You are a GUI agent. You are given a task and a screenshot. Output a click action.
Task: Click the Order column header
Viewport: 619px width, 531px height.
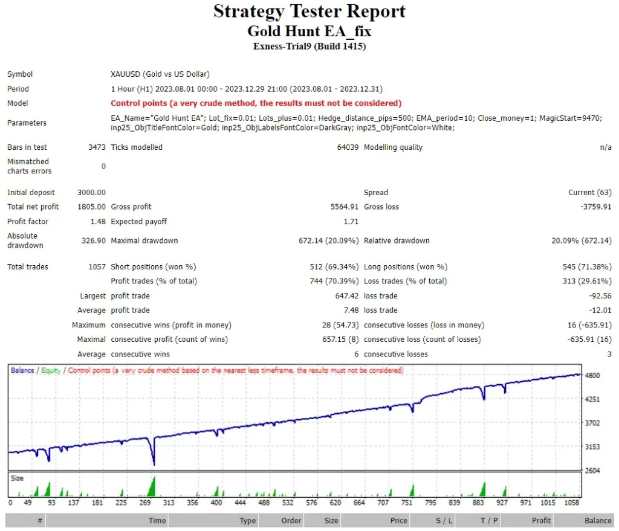290,520
